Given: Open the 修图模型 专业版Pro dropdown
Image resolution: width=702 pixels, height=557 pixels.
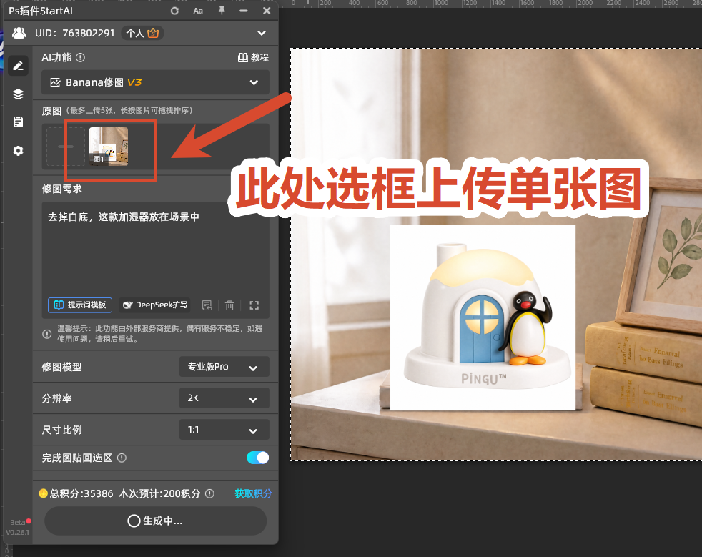Looking at the screenshot, I should pos(224,367).
